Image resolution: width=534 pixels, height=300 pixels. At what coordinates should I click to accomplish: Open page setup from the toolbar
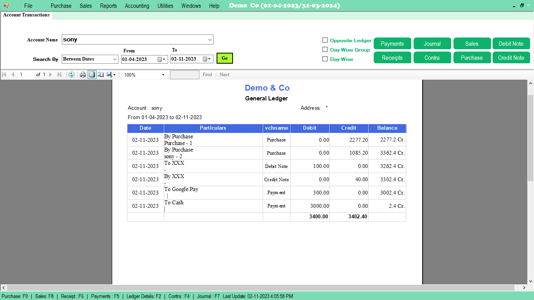point(101,75)
